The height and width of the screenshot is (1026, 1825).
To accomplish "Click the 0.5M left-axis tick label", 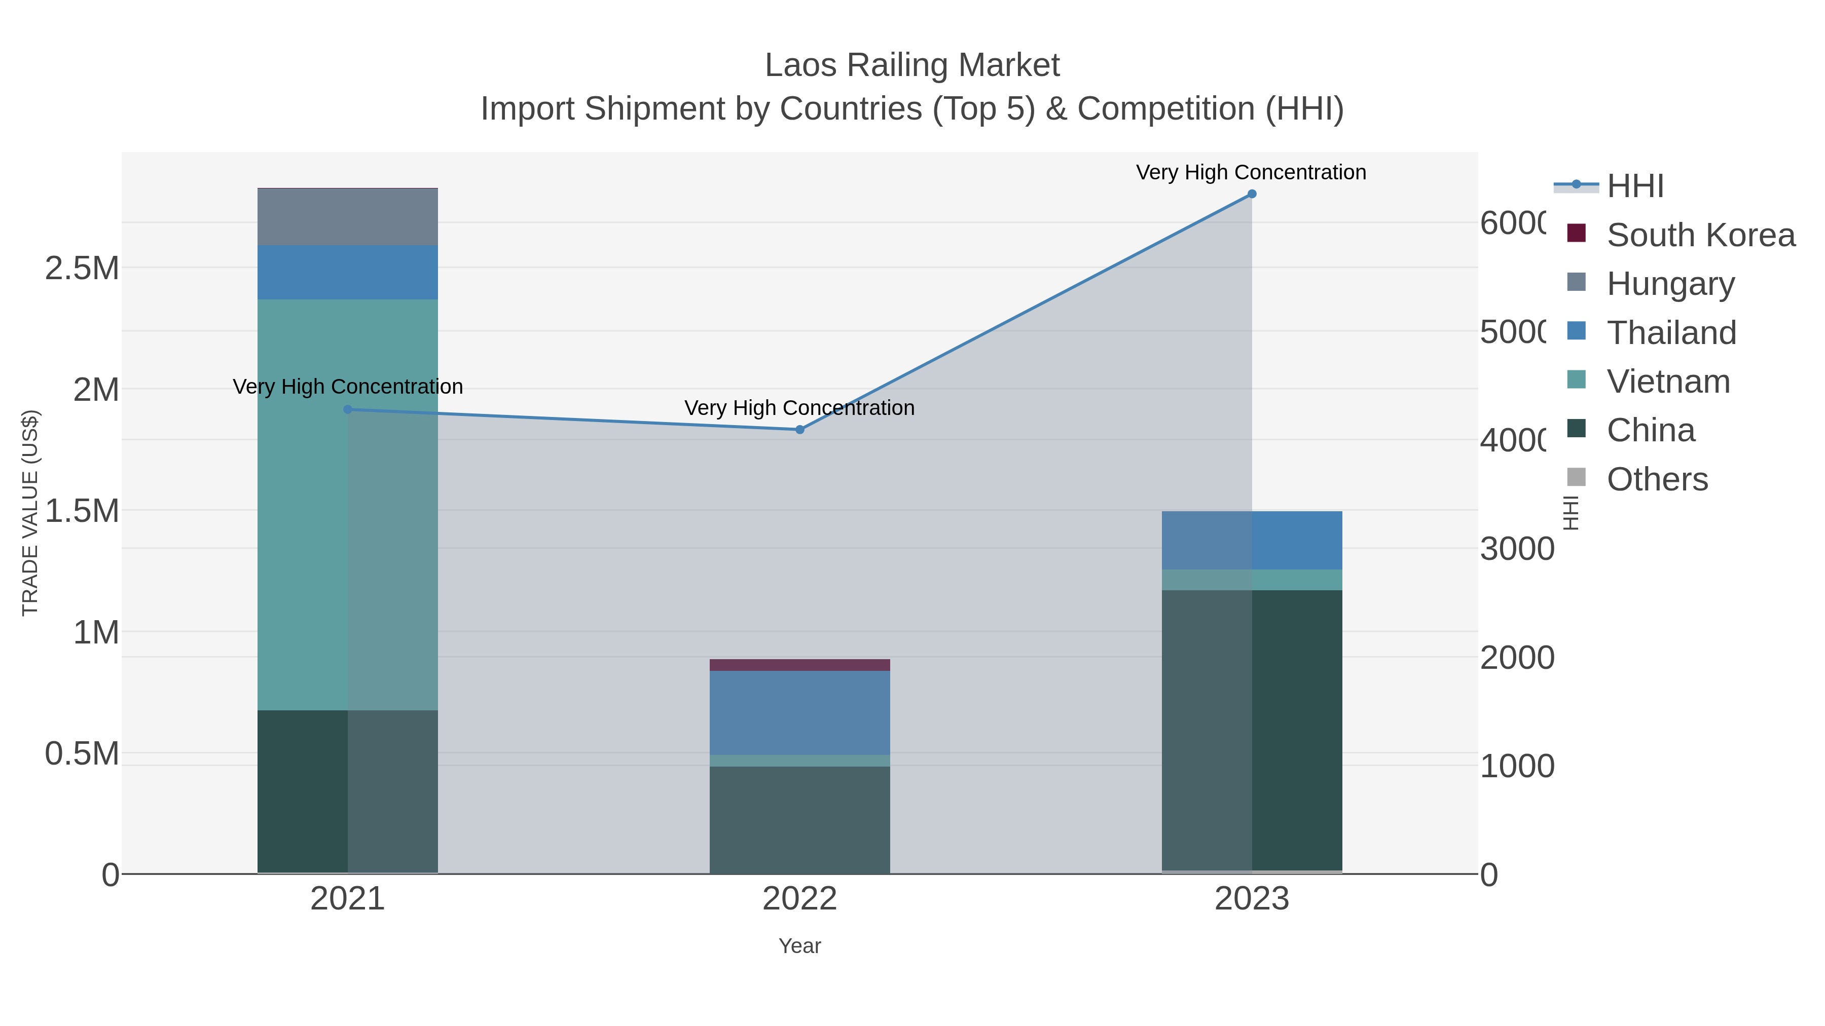I will coord(82,753).
